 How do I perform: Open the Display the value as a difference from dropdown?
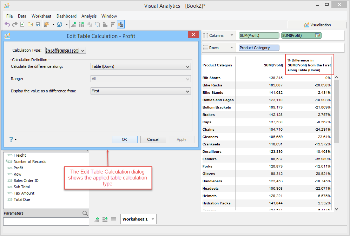(x=141, y=91)
